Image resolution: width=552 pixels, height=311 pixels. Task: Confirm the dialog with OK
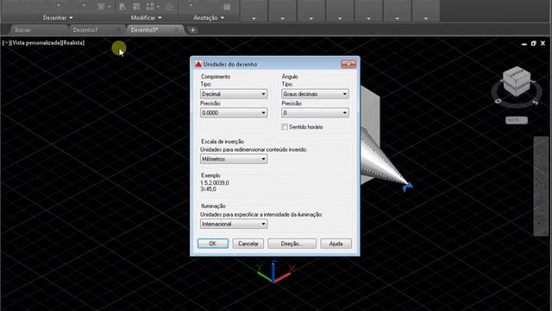(213, 244)
